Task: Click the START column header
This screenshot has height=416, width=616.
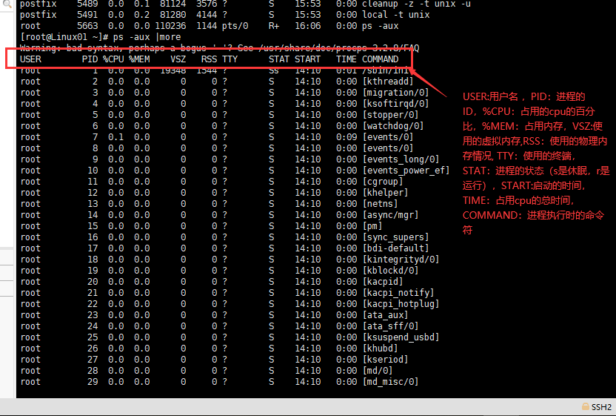Action: [x=307, y=59]
